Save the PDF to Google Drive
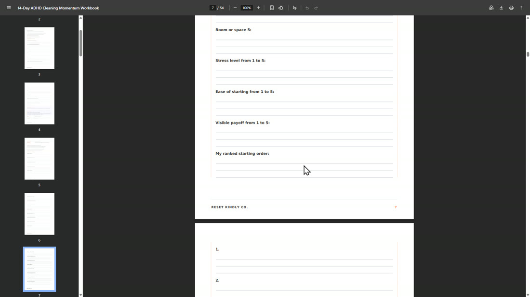530x297 pixels. tap(491, 8)
